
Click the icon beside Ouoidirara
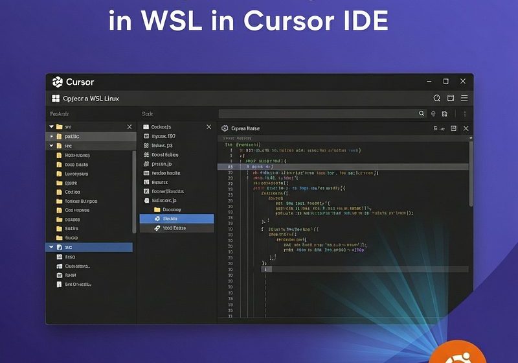[60, 266]
